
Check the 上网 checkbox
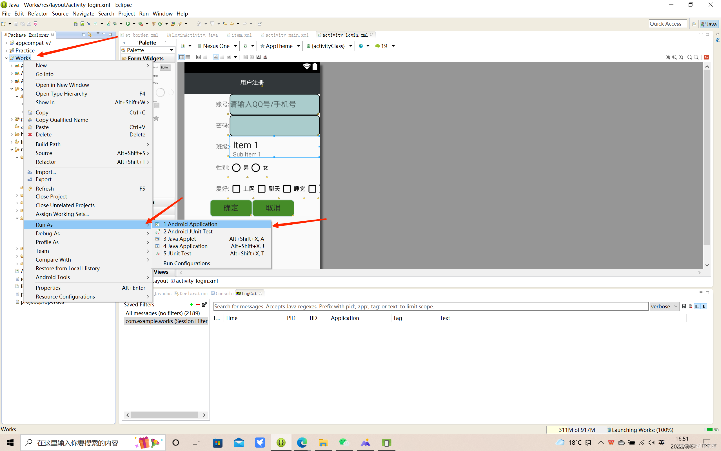[236, 189]
